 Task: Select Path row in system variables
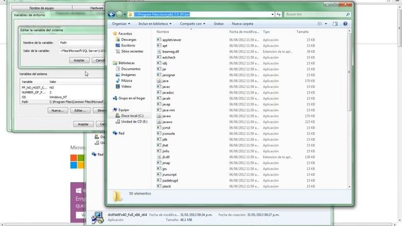63,102
